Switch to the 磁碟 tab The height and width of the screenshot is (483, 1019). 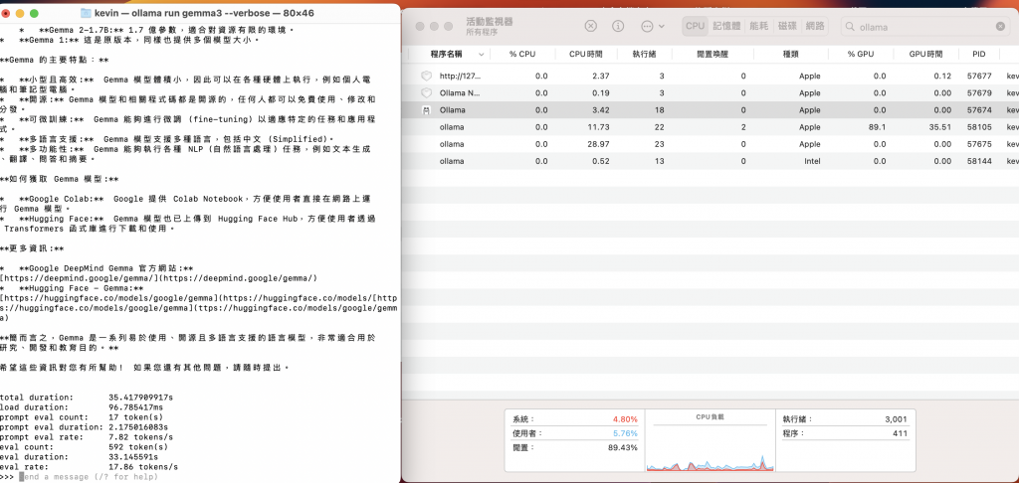tap(787, 26)
